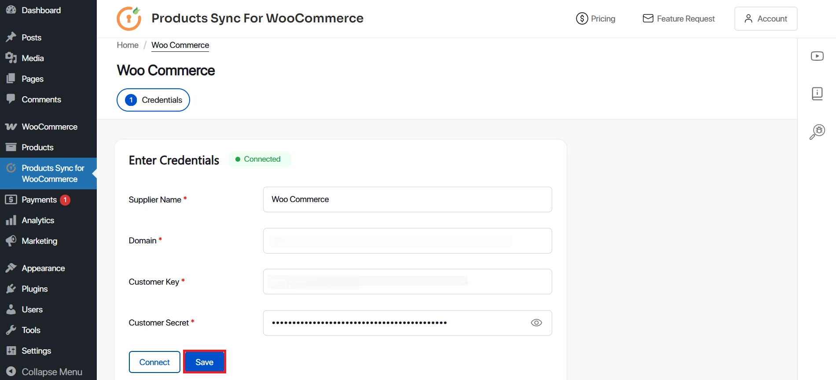The width and height of the screenshot is (836, 380).
Task: Open the Pricing link
Action: click(x=596, y=18)
